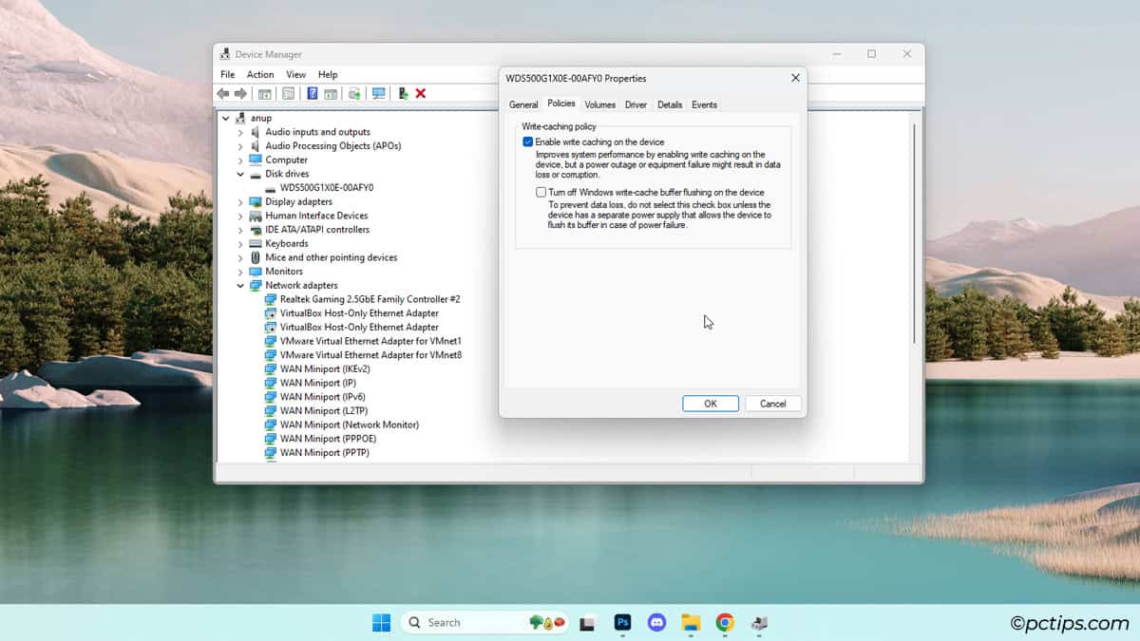Open the Windows Start menu
The height and width of the screenshot is (641, 1140).
381,623
